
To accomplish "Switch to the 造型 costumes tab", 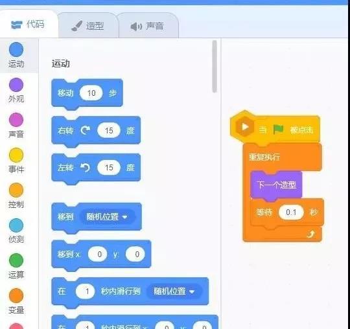I will coord(88,25).
